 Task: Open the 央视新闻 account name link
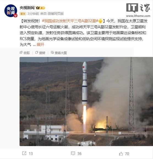coord(27,8)
